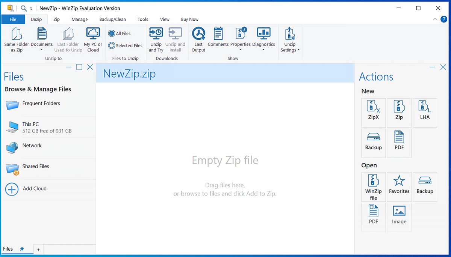Create a new LHA archive
The width and height of the screenshot is (451, 257).
[425, 112]
